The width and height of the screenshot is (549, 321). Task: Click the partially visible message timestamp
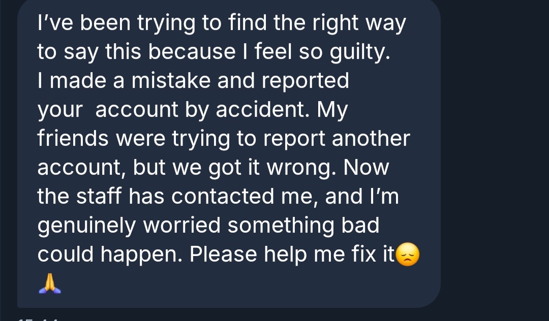pos(38,319)
